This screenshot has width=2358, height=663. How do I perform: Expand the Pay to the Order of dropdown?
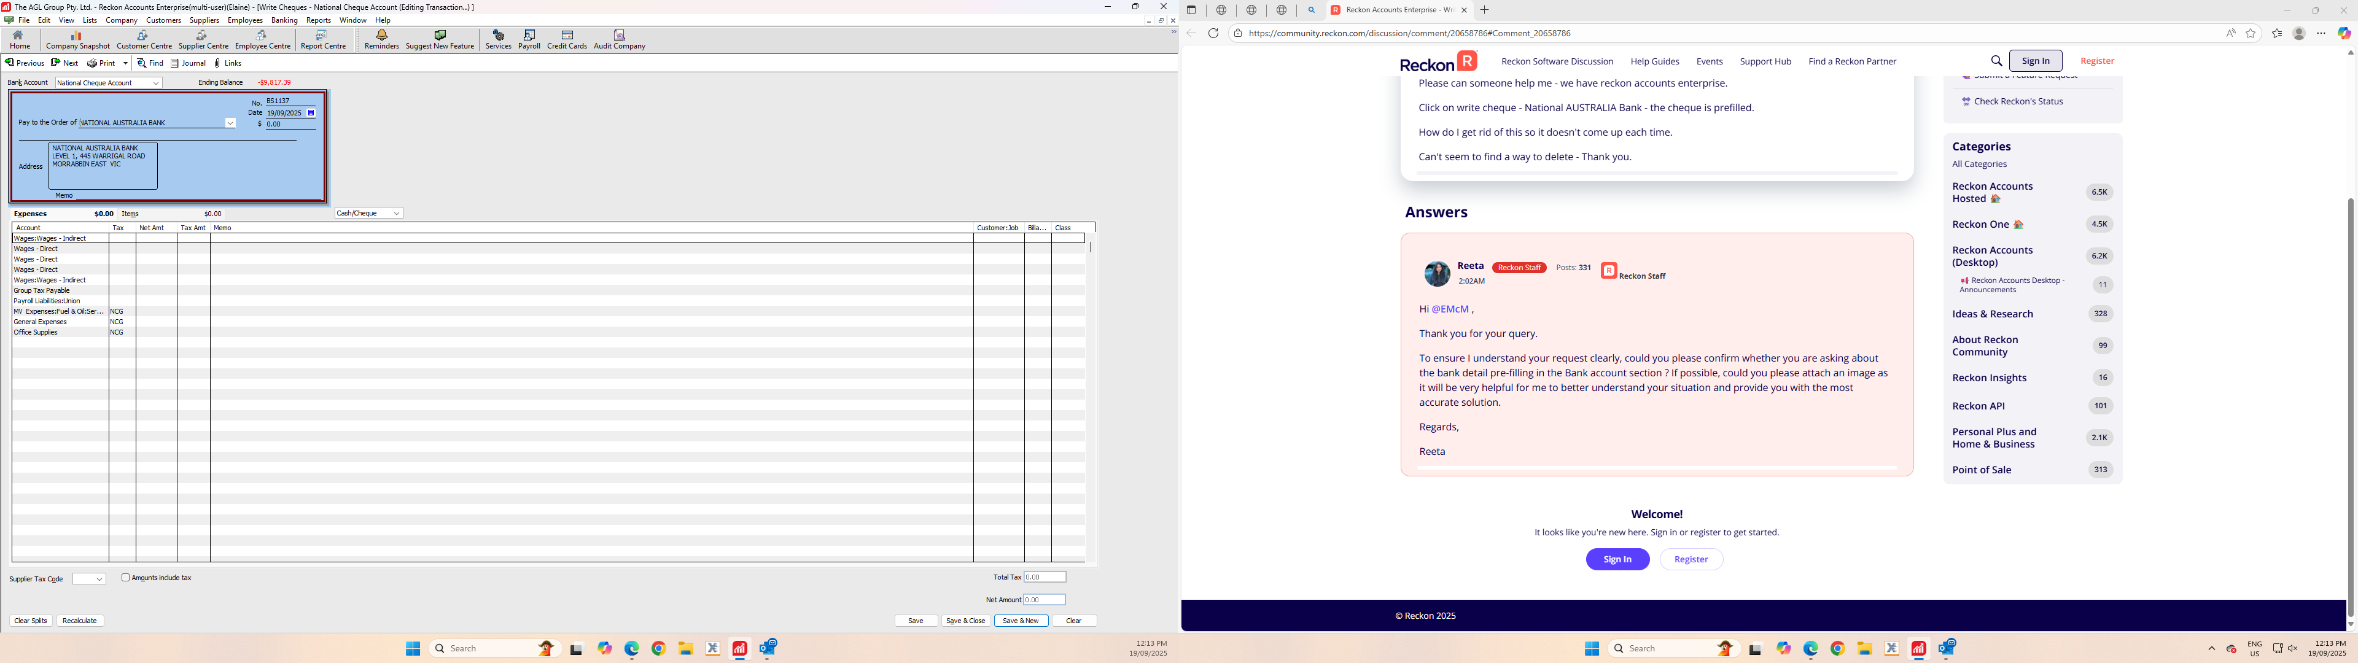pyautogui.click(x=230, y=123)
